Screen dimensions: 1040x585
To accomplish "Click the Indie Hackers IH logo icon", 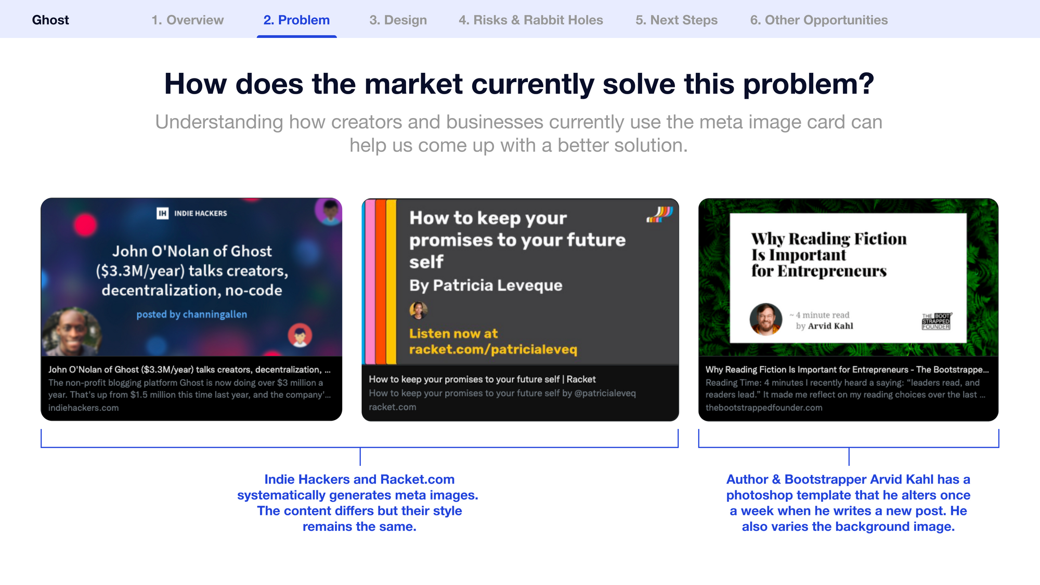I will (x=163, y=213).
